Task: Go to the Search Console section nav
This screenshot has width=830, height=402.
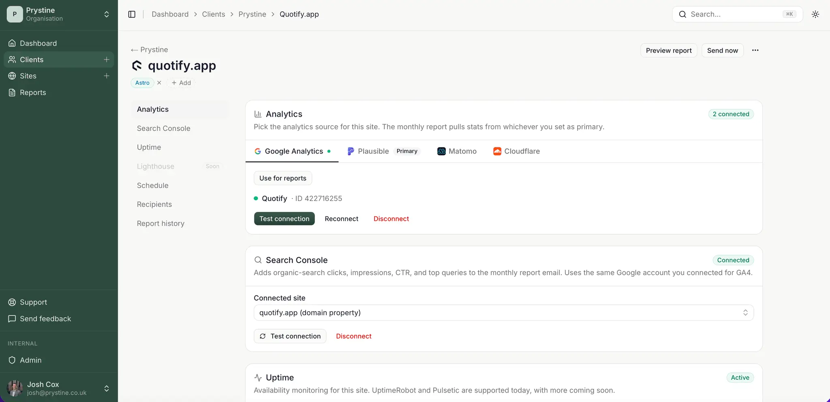Action: pos(180,128)
